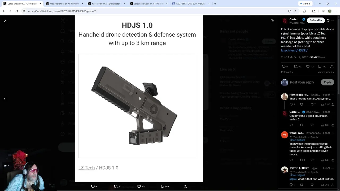Viewport: 340px width, 191px height.
Task: Like the Pernicious Pr... comment with 7 likes
Action: (313, 105)
